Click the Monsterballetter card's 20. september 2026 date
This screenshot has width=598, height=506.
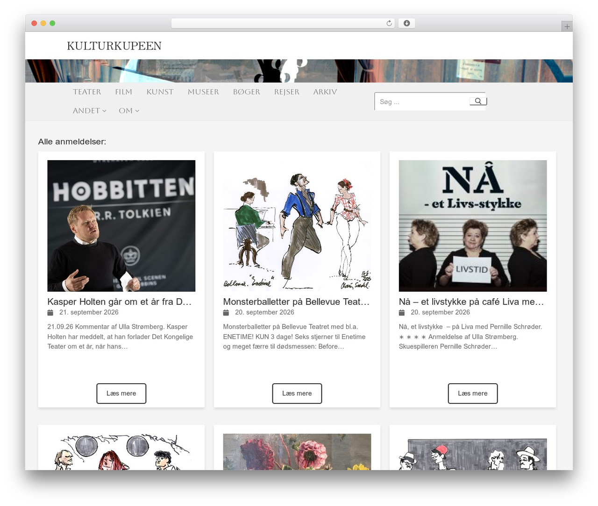click(264, 312)
